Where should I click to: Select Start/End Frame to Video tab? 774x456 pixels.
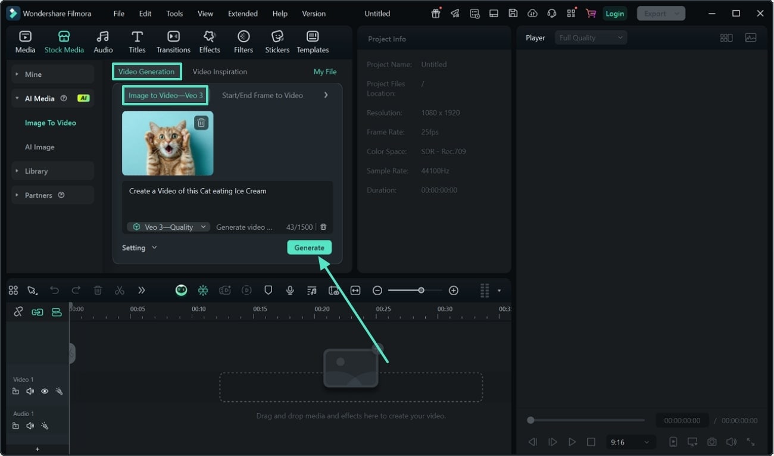[x=263, y=95]
